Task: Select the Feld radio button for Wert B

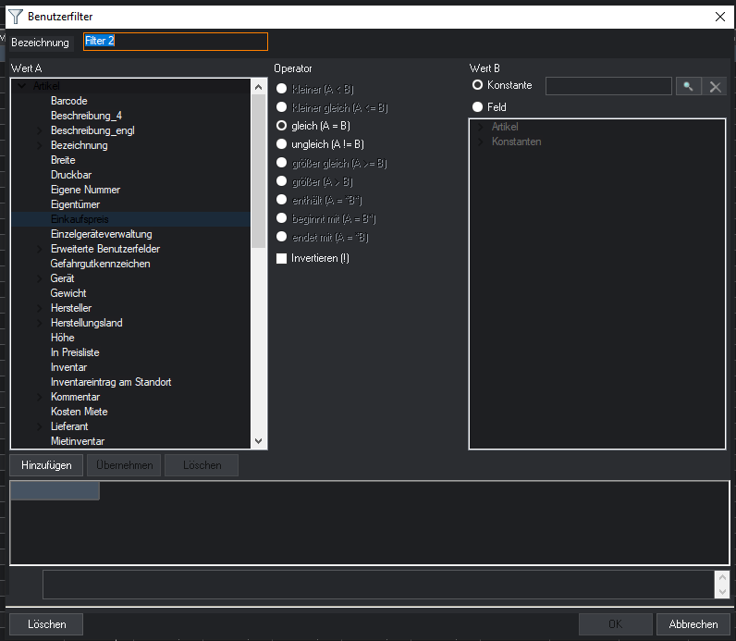Action: (x=477, y=107)
